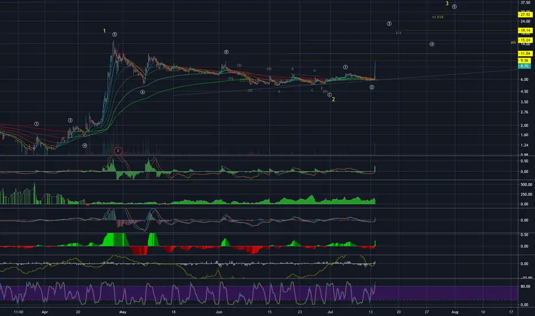Click the Jul date on time axis

click(330, 312)
